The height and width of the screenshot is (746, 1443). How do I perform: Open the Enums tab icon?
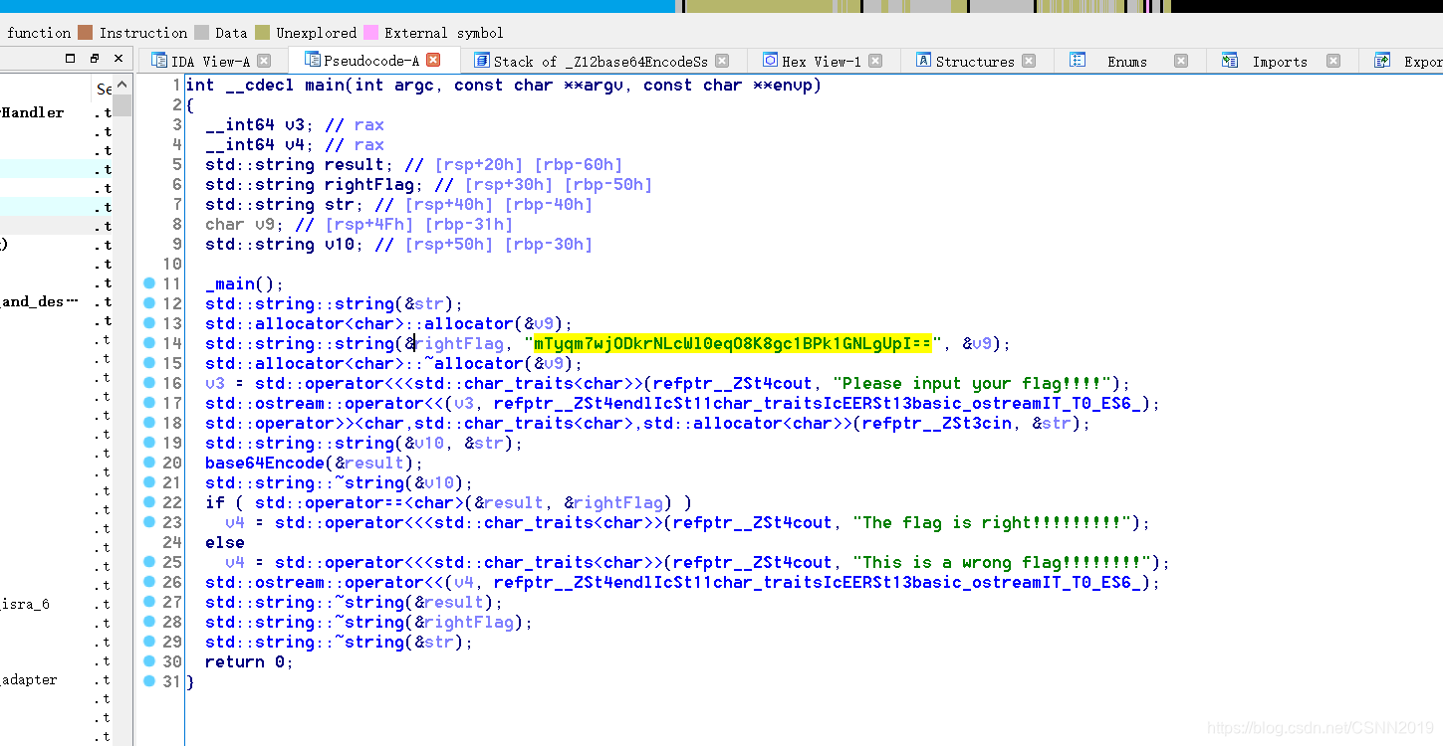point(1078,61)
